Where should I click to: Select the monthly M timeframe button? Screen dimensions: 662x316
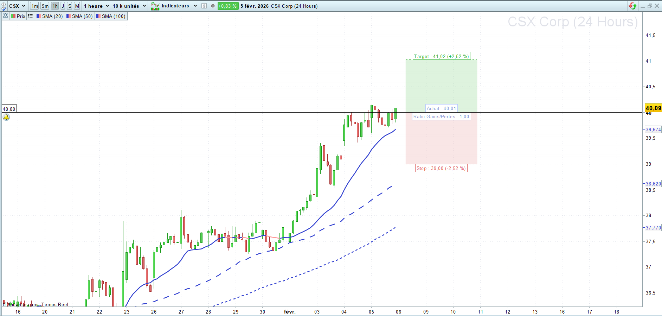(77, 6)
